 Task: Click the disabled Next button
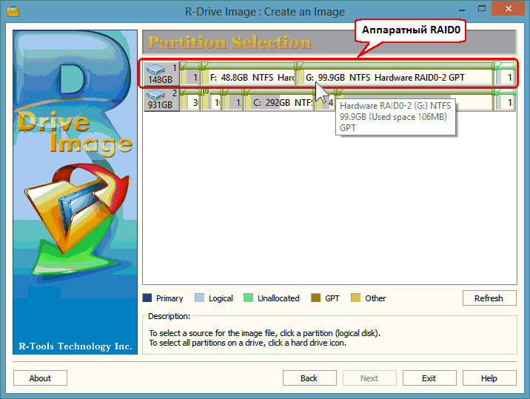click(369, 378)
